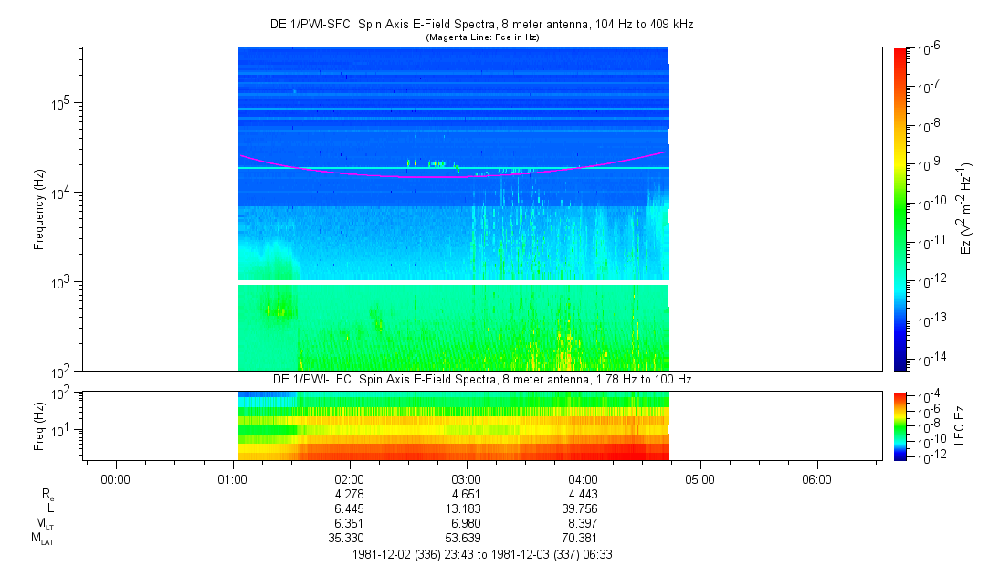
Task: Click the 03:00 time axis tick label
Action: [467, 479]
